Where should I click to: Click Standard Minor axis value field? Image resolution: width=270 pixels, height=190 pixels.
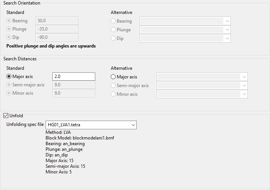pos(73,93)
